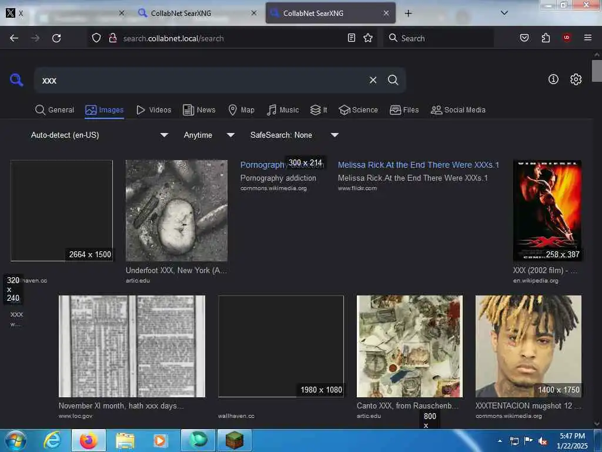
Task: Open the preferences gear icon
Action: tap(576, 79)
